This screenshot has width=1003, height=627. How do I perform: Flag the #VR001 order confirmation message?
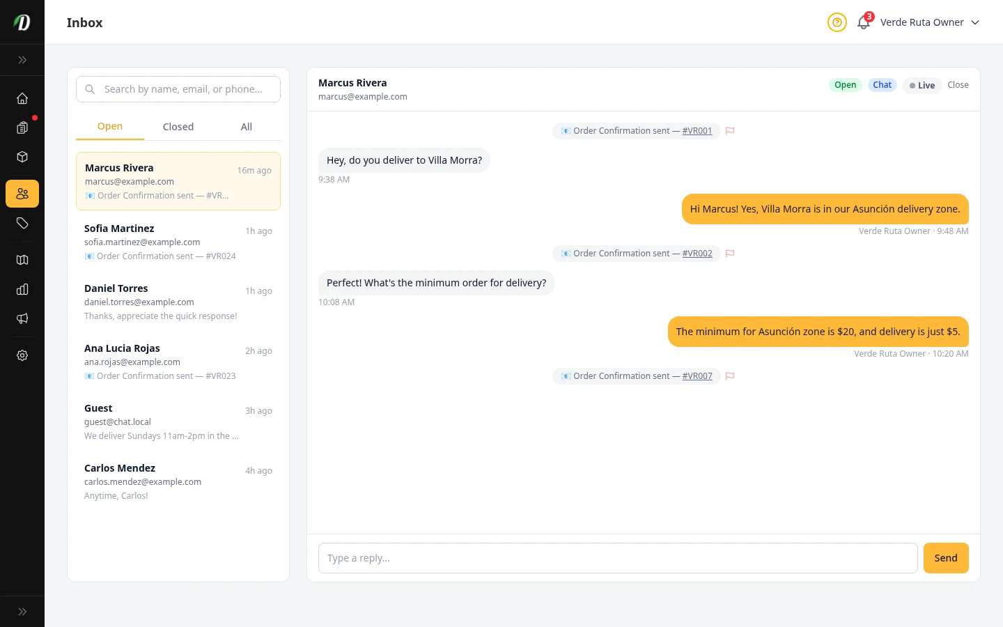(x=729, y=130)
